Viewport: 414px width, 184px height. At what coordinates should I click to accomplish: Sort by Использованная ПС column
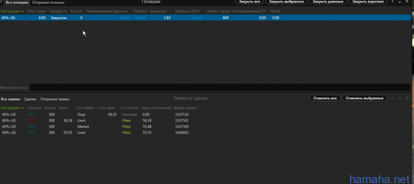(x=250, y=11)
